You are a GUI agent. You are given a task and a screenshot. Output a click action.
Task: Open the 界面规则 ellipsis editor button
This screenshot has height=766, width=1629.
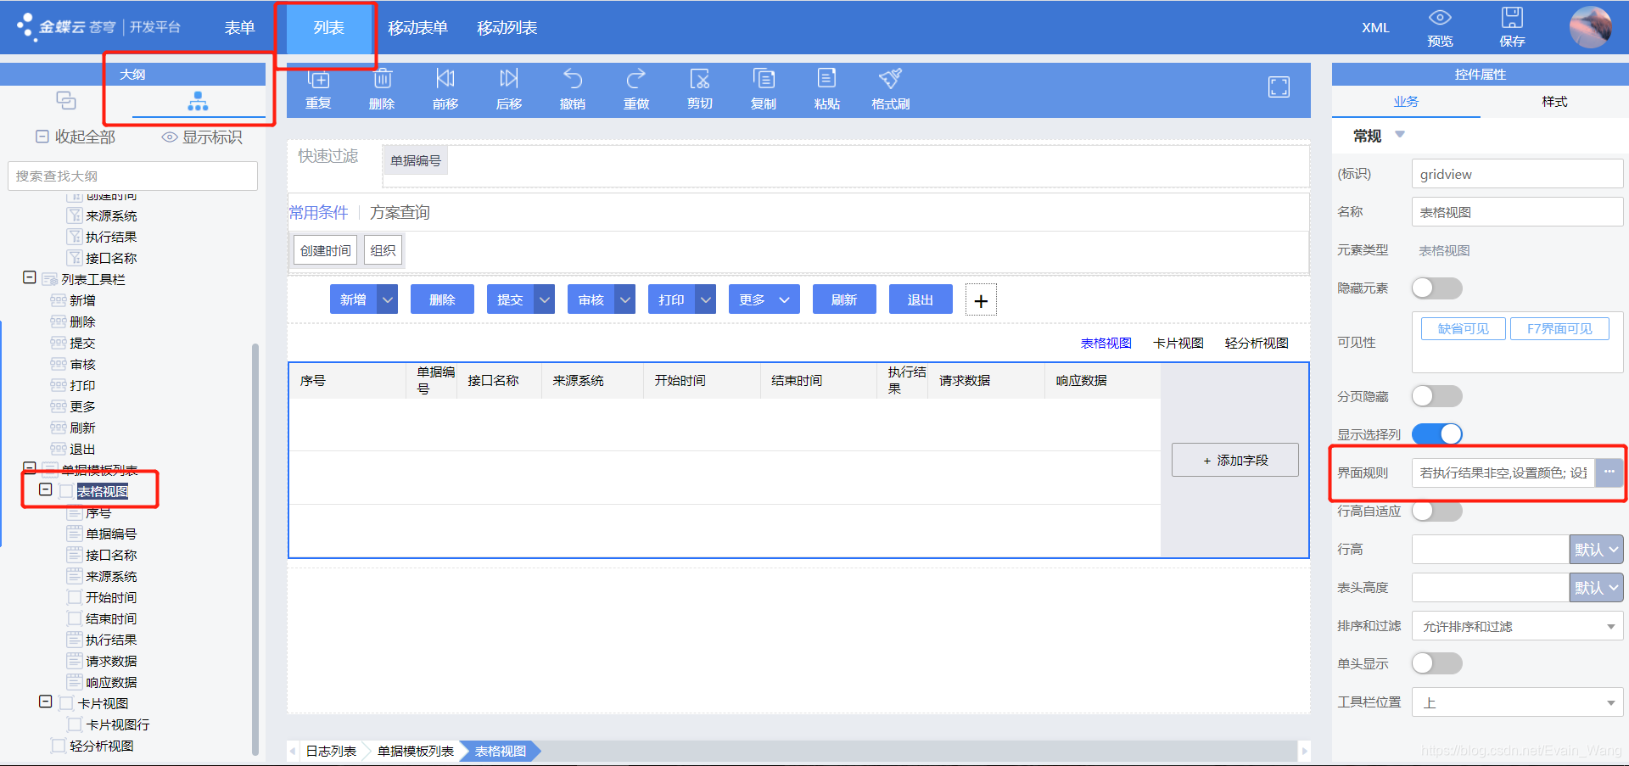click(x=1609, y=472)
